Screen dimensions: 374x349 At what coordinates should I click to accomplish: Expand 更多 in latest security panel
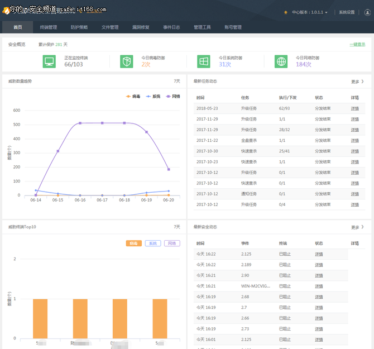point(357,227)
